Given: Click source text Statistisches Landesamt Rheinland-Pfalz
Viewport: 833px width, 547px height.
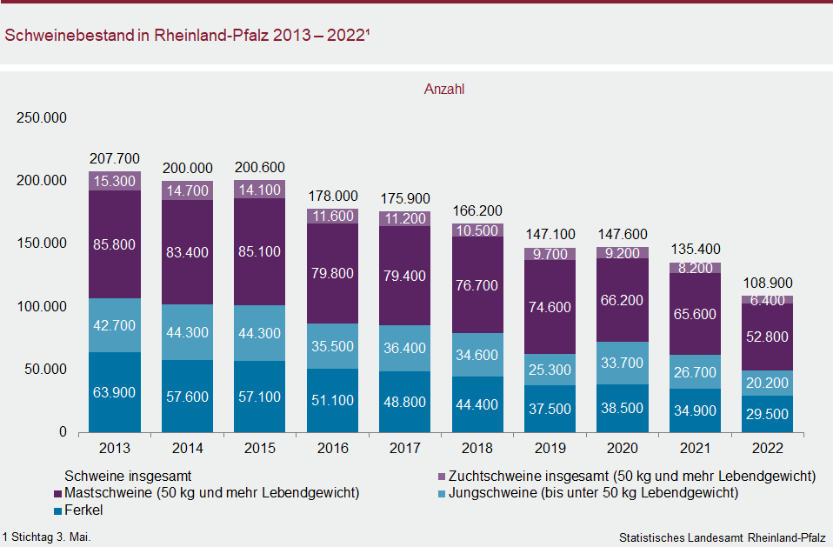Looking at the screenshot, I should (x=722, y=538).
